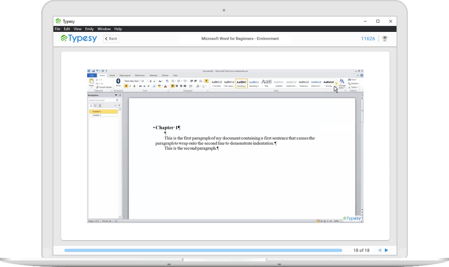Go to the next slide arrow
Image resolution: width=449 pixels, height=267 pixels.
[386, 250]
